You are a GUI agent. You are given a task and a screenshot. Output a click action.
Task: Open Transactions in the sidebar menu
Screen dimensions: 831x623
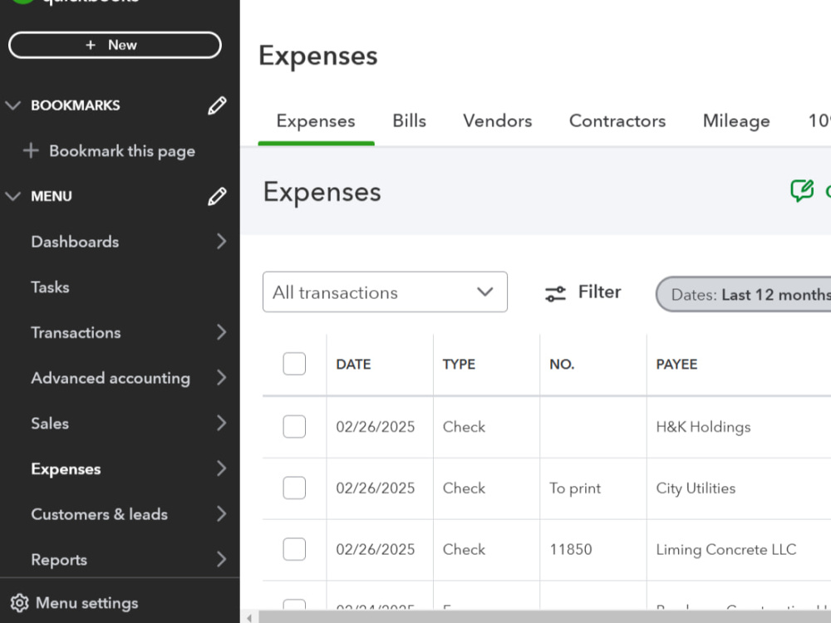point(76,332)
